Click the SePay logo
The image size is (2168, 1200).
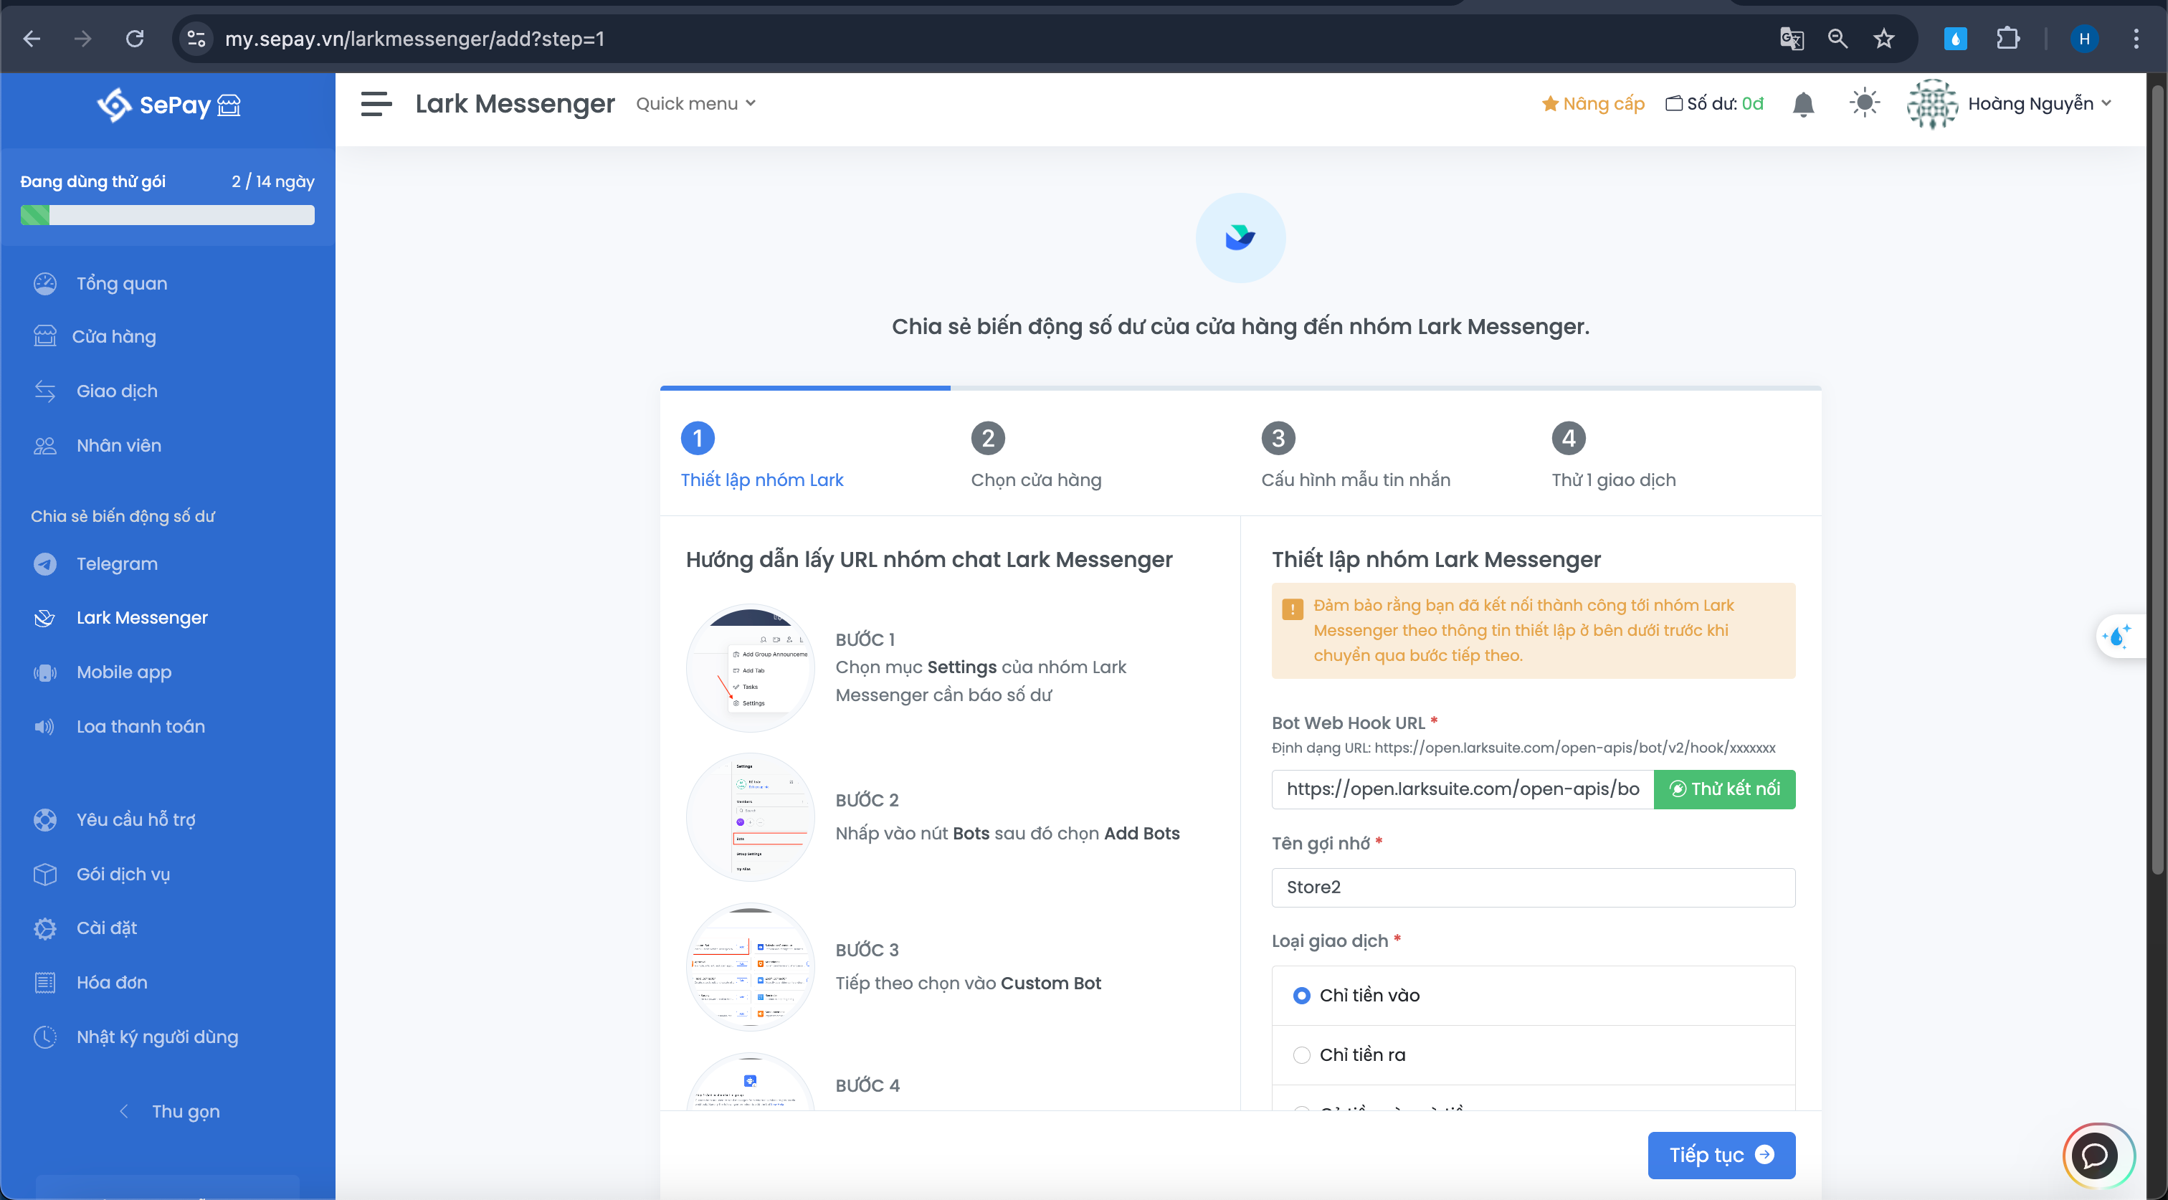pyautogui.click(x=168, y=105)
